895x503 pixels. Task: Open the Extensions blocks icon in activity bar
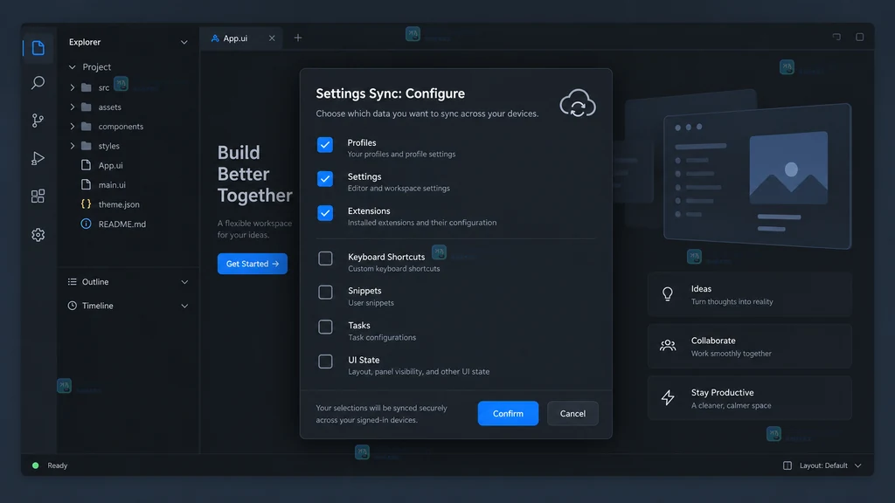click(38, 196)
